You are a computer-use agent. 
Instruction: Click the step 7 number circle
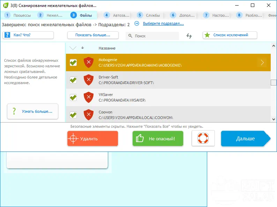pos(206,15)
